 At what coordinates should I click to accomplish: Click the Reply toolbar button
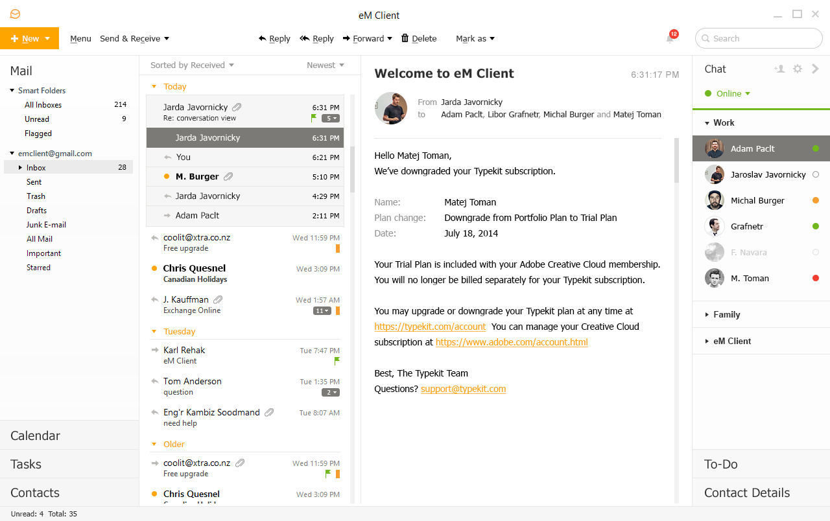tap(274, 38)
